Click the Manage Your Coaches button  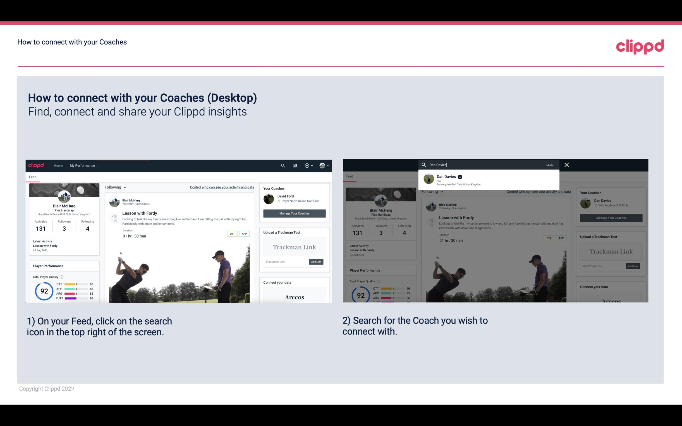tap(294, 213)
